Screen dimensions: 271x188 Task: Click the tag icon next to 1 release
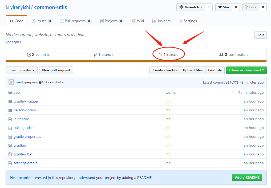160,55
